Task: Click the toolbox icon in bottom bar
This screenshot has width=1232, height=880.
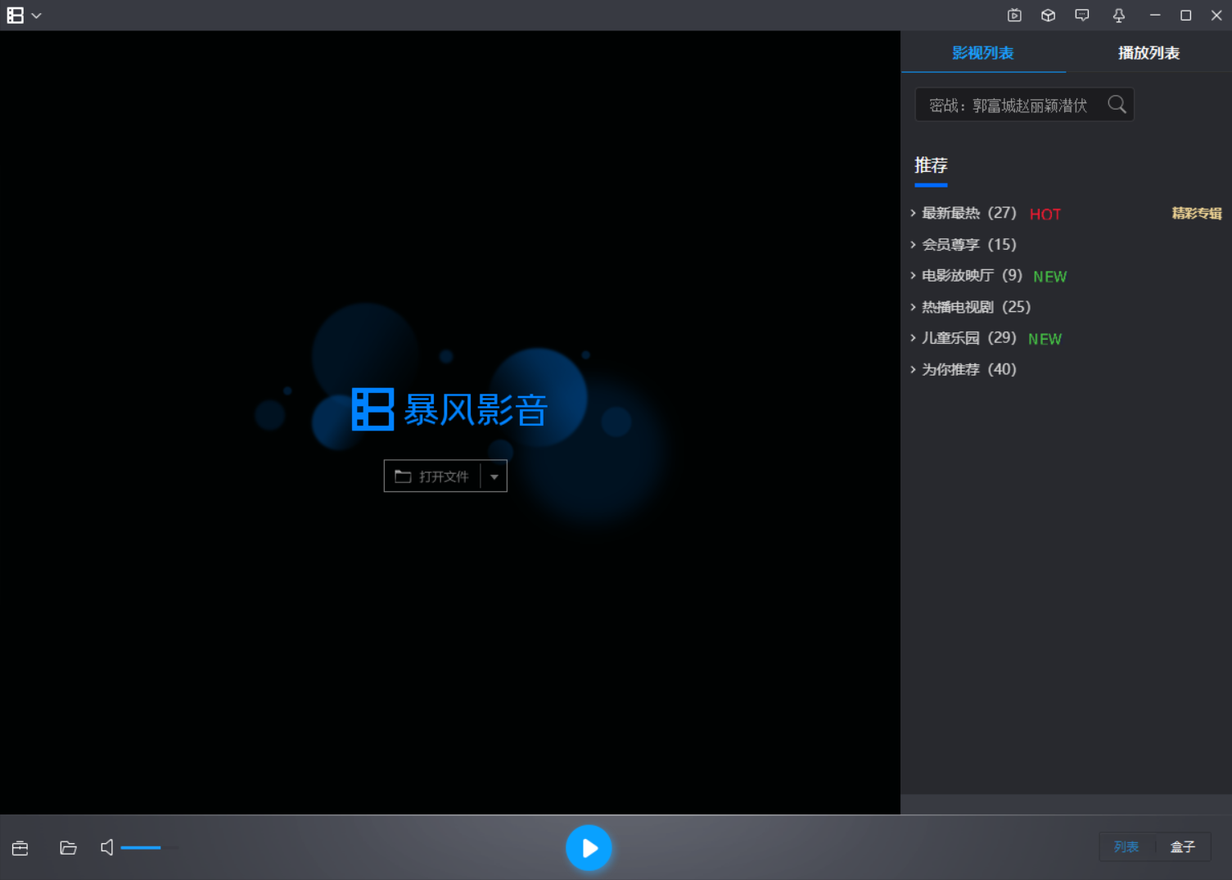Action: coord(20,848)
